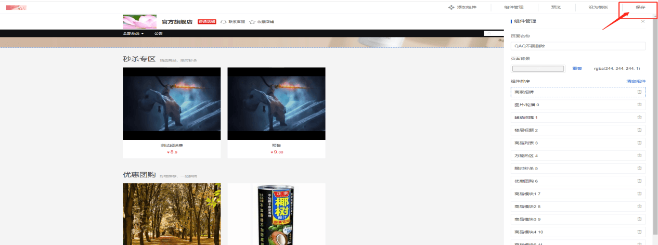
Task: Select the 商品列表 3 component row
Action: 578,143
